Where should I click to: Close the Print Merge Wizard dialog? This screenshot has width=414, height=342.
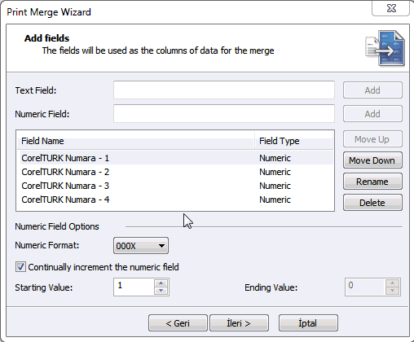(x=391, y=8)
